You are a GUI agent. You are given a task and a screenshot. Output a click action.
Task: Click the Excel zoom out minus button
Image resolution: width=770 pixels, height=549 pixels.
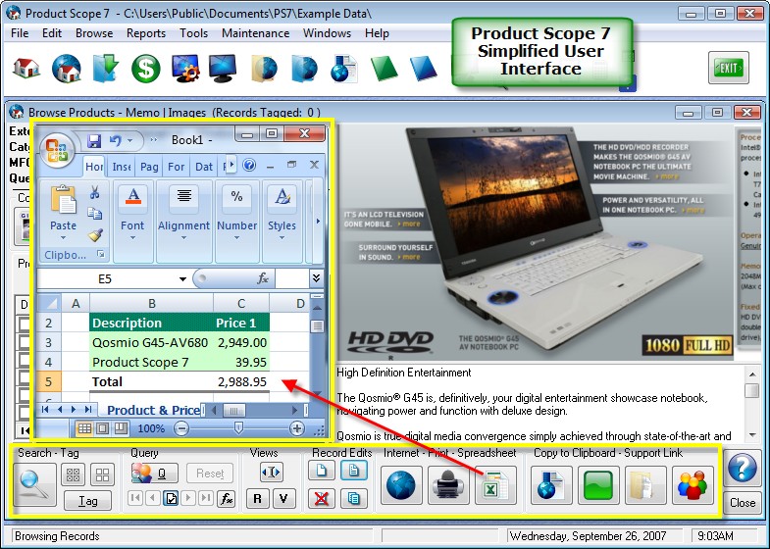point(181,428)
